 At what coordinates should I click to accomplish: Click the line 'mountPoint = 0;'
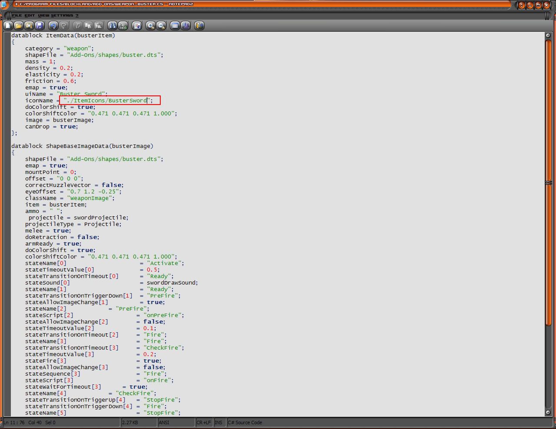[x=51, y=172]
